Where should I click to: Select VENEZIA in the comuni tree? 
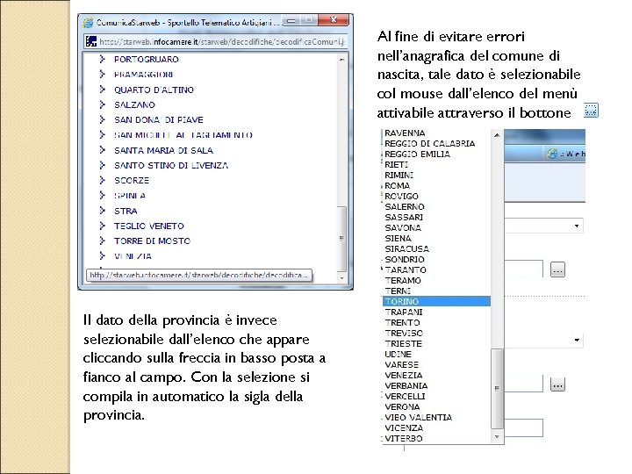133,256
